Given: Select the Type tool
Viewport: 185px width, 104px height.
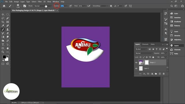Looking at the screenshot, I should tap(3, 44).
